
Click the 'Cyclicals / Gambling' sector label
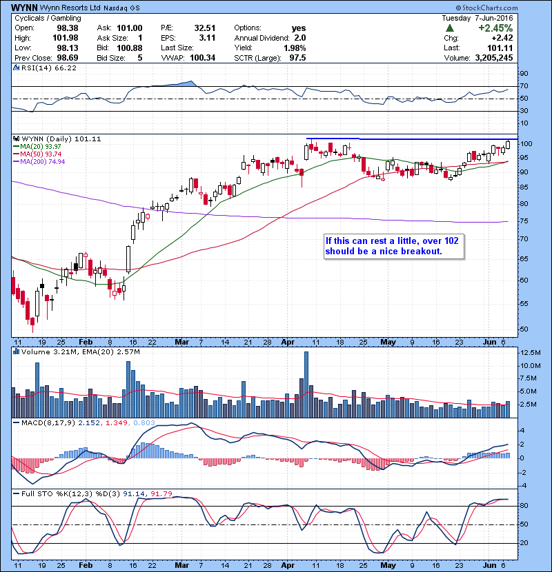[x=48, y=18]
